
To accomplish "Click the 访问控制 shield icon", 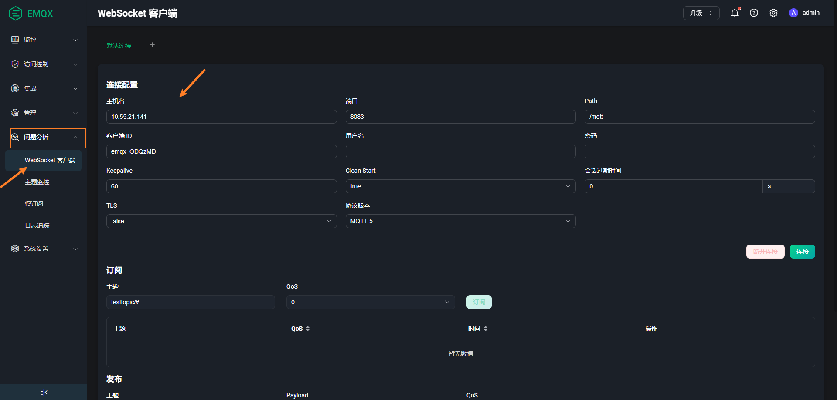I will click(15, 64).
